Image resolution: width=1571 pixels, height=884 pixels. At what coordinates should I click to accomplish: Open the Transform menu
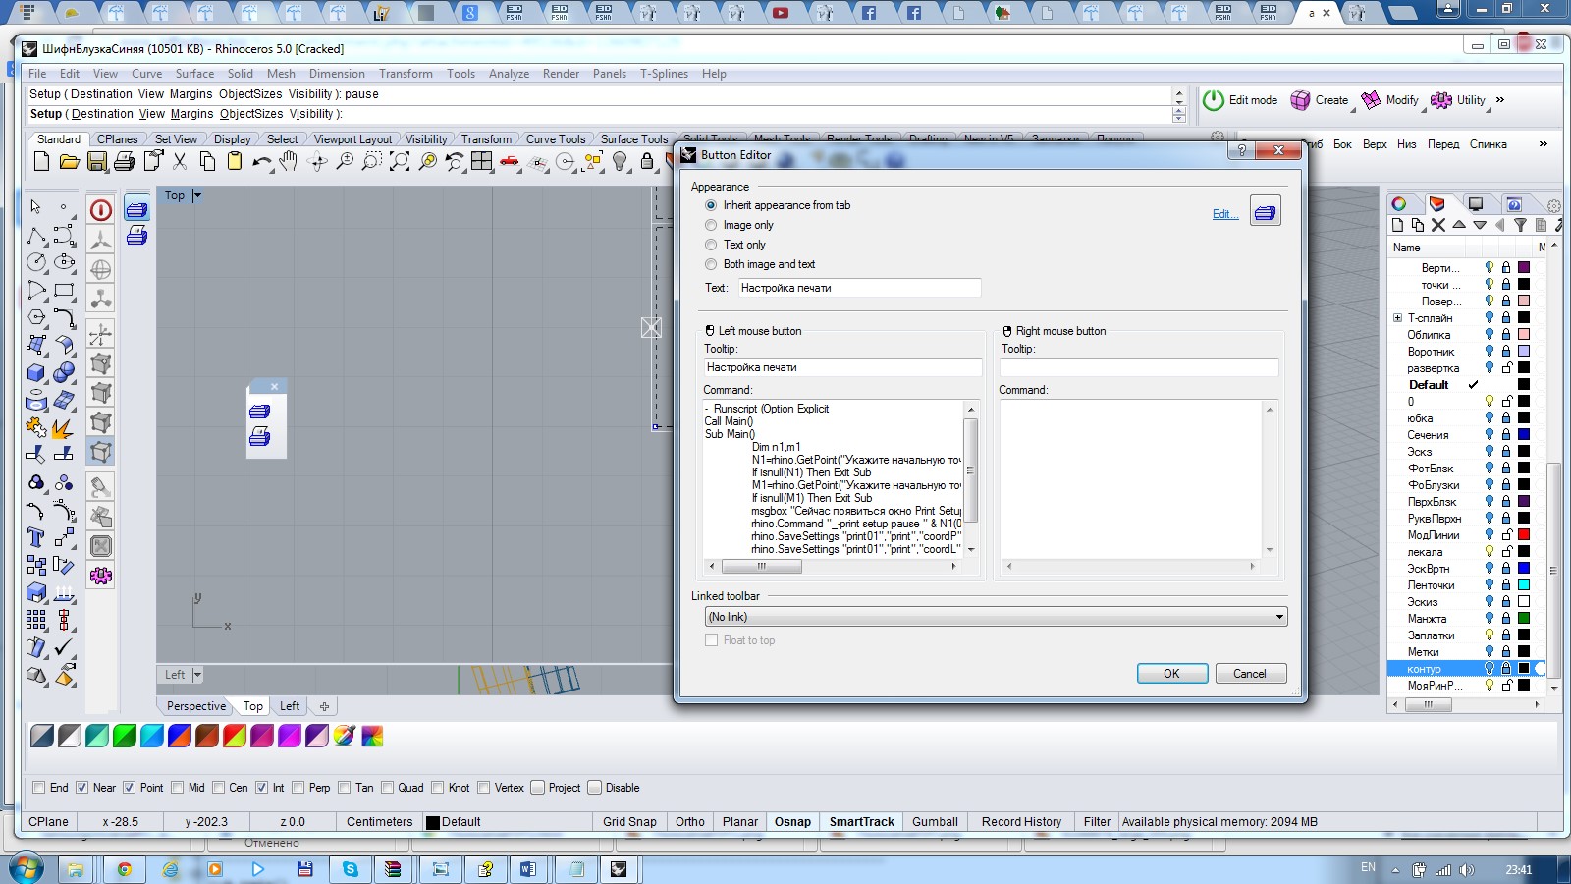click(406, 74)
